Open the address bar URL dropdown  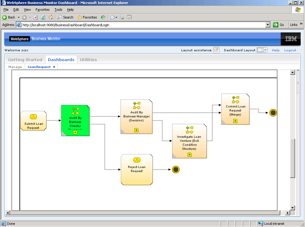coord(268,25)
